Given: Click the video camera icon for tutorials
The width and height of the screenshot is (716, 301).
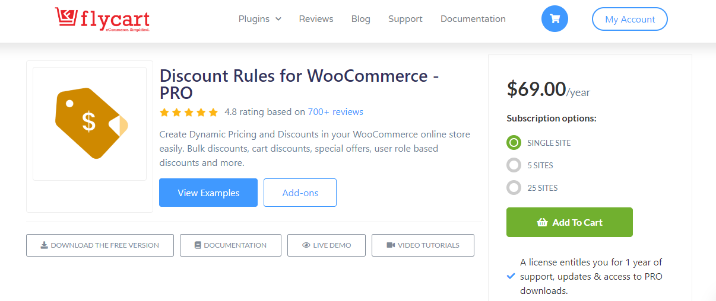Looking at the screenshot, I should click(x=390, y=245).
